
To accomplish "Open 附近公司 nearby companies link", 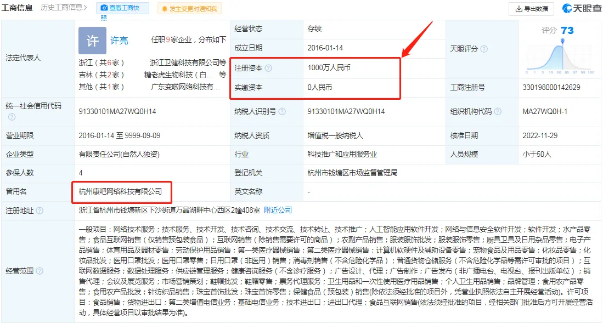I will coord(278,210).
